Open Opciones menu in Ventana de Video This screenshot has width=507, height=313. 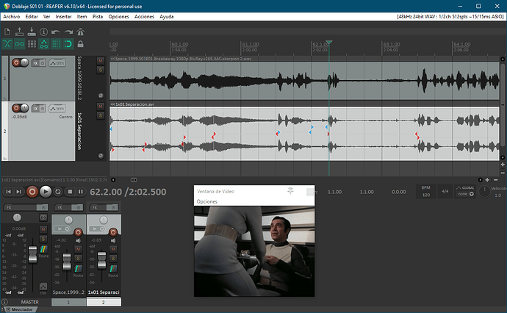(x=207, y=201)
